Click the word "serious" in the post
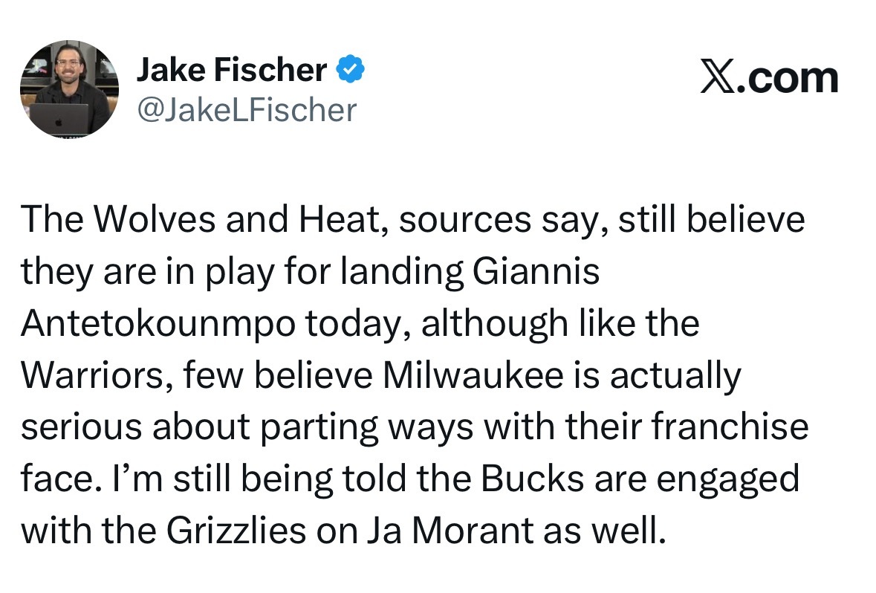This screenshot has height=593, width=876. (82, 427)
